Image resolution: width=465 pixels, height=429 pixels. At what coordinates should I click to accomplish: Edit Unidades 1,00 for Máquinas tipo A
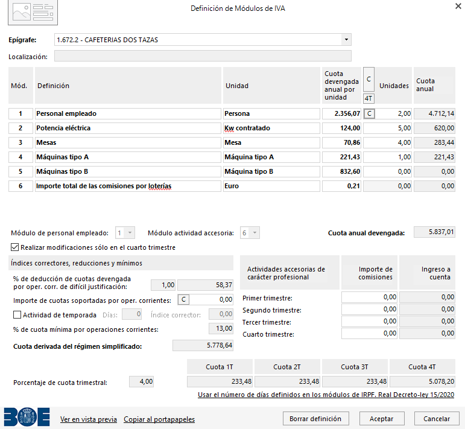pos(388,157)
